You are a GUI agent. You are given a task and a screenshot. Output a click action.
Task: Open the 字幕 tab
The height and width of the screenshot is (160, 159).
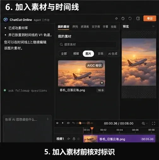[105, 27]
